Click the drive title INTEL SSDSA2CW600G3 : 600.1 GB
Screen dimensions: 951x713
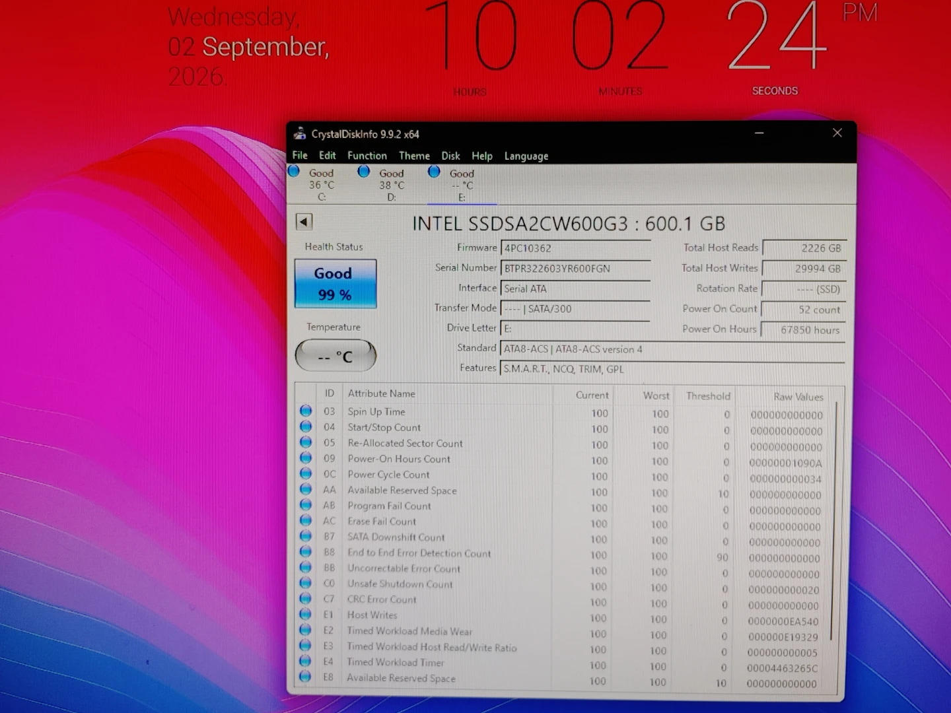[x=569, y=224]
